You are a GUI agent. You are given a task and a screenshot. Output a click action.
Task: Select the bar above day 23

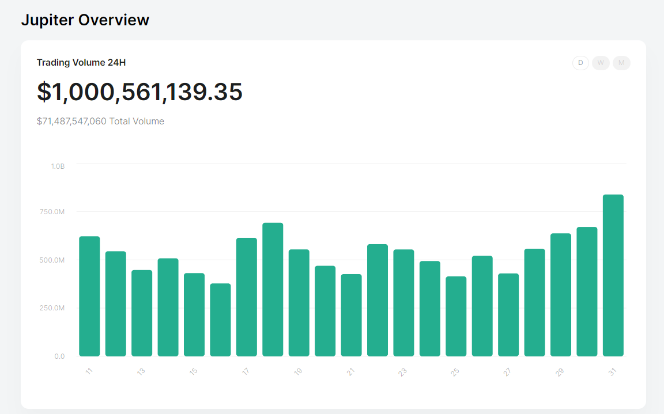click(403, 303)
